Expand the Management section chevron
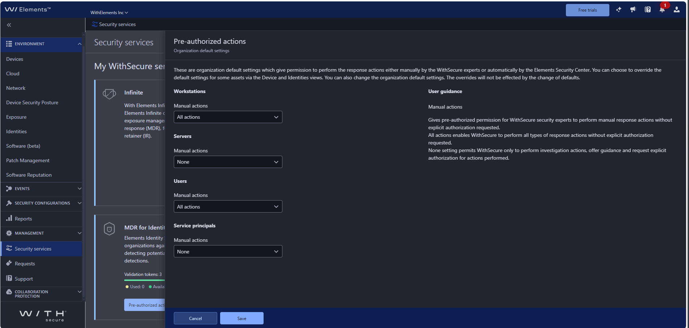 [80, 233]
